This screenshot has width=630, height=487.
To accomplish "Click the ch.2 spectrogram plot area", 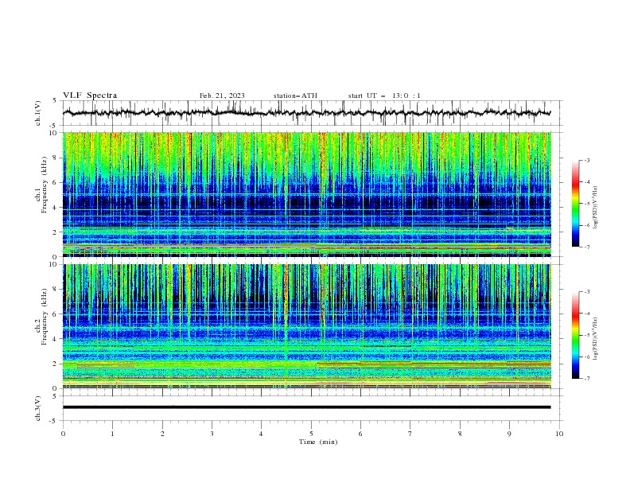I will click(x=306, y=326).
